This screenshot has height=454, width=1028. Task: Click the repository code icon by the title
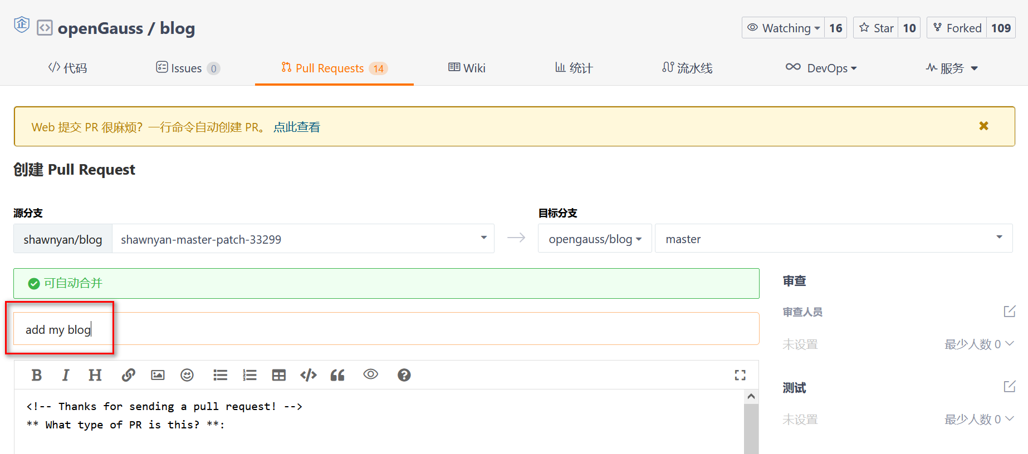pyautogui.click(x=45, y=28)
